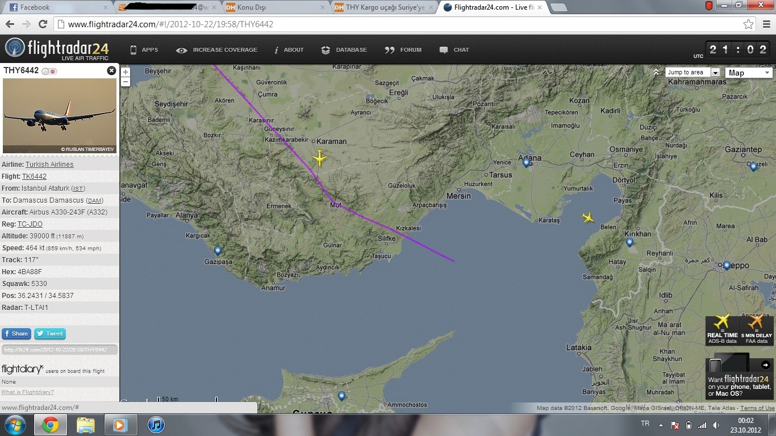Go back in browser history
The width and height of the screenshot is (776, 436).
click(x=10, y=24)
